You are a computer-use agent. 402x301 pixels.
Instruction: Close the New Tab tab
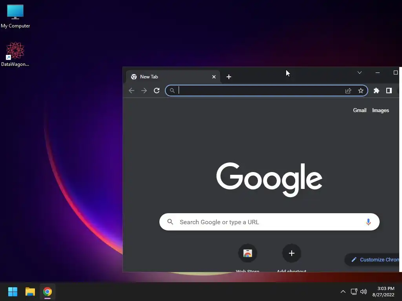pyautogui.click(x=214, y=77)
